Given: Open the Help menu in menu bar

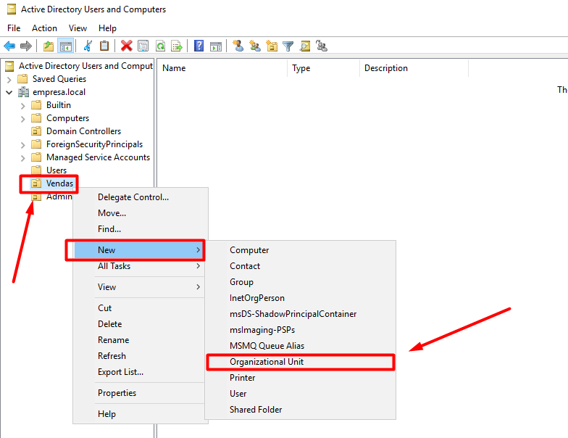Looking at the screenshot, I should (x=107, y=28).
